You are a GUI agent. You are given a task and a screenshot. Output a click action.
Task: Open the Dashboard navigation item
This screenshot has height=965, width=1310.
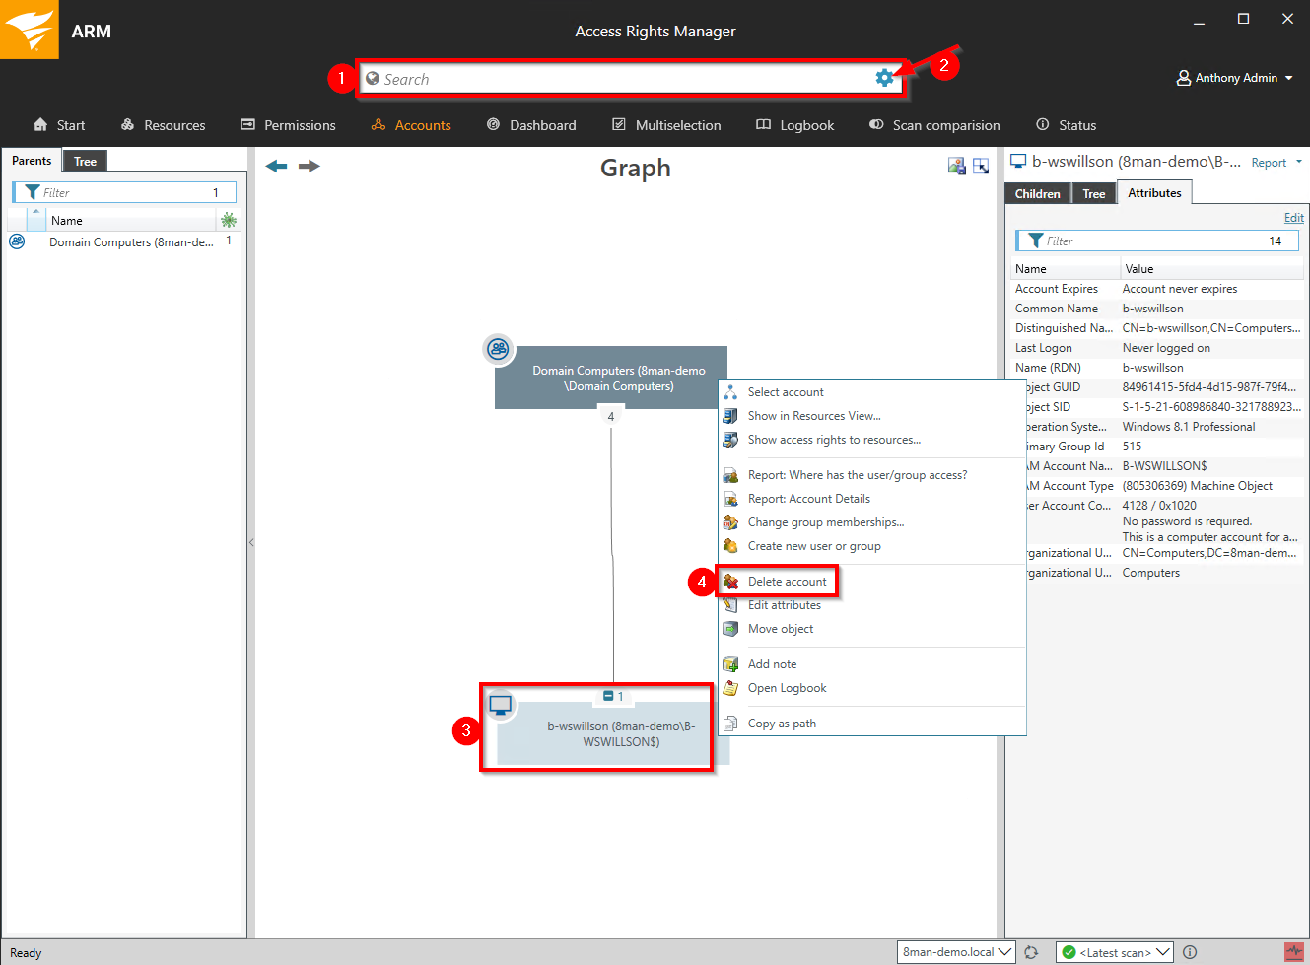tap(531, 125)
